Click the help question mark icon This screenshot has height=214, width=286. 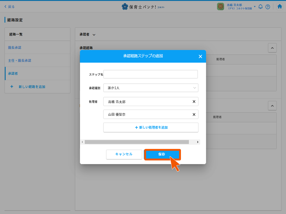[x=268, y=7]
